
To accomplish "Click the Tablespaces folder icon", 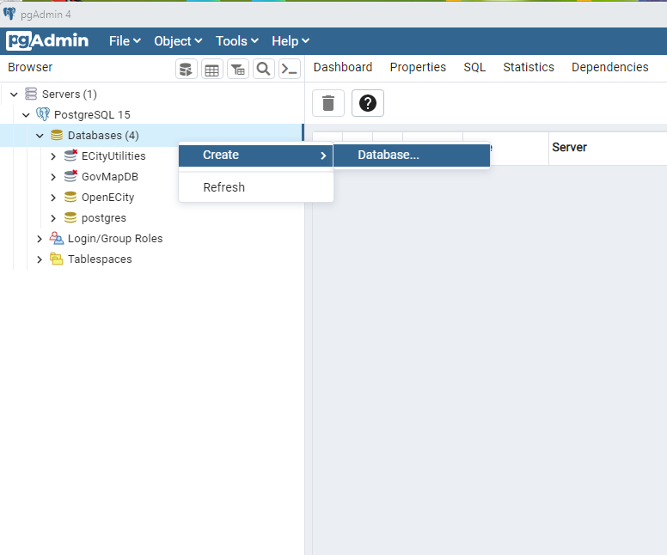I will coord(57,259).
